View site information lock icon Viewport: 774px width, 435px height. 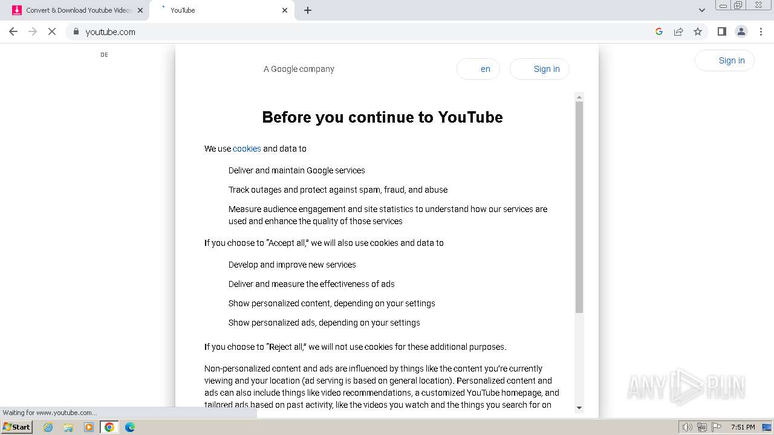click(x=76, y=31)
